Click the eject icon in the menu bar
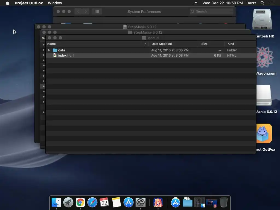Image resolution: width=280 pixels, height=210 pixels. point(196,3)
